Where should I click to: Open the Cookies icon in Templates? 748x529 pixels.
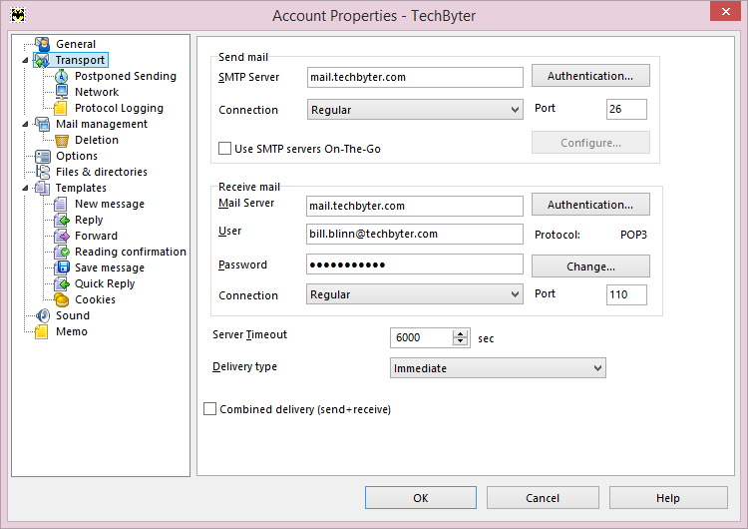tap(62, 299)
